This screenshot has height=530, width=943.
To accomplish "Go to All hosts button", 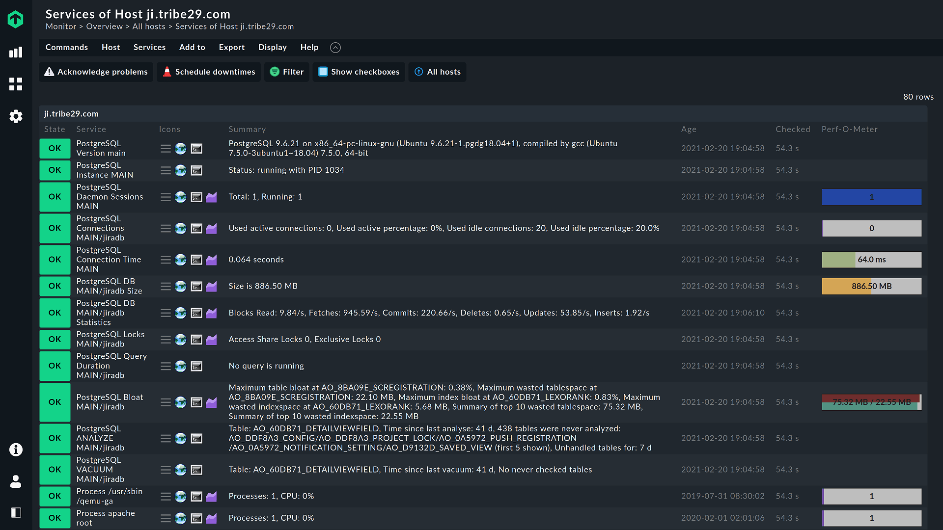I will (438, 72).
